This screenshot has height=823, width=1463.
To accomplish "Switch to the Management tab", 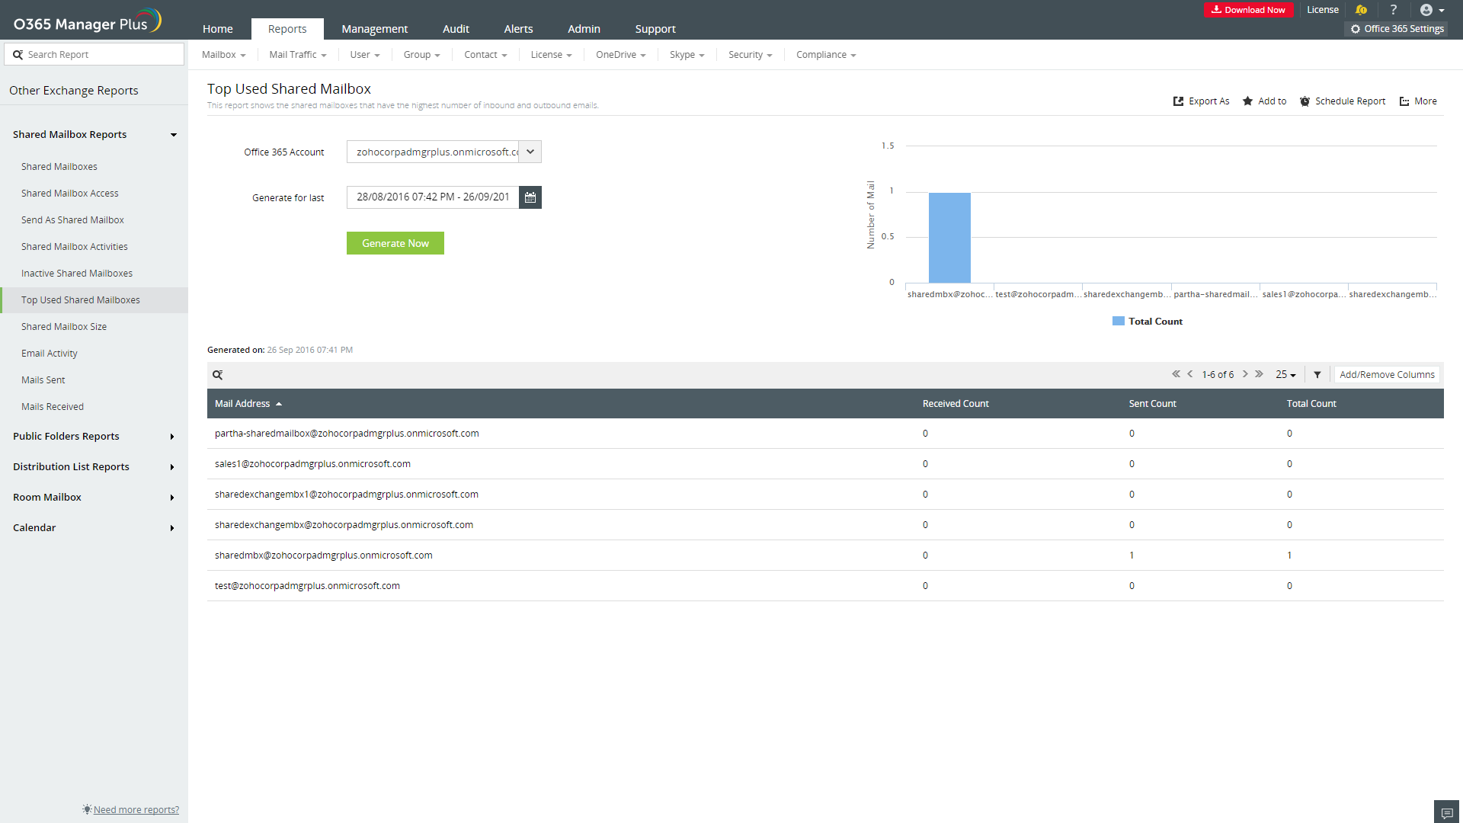I will point(374,29).
